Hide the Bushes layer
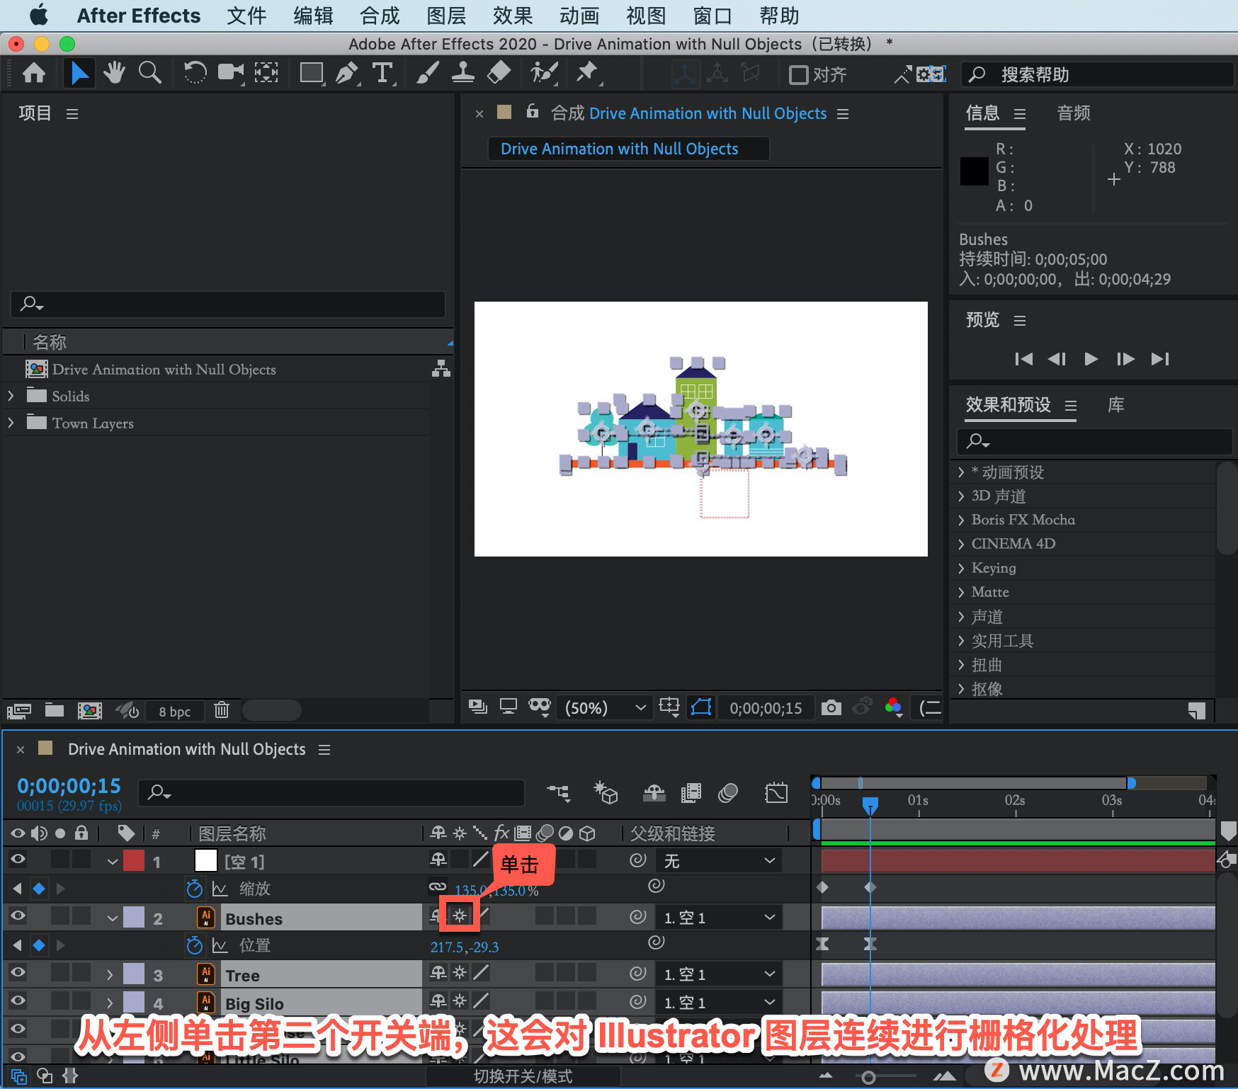 tap(18, 916)
